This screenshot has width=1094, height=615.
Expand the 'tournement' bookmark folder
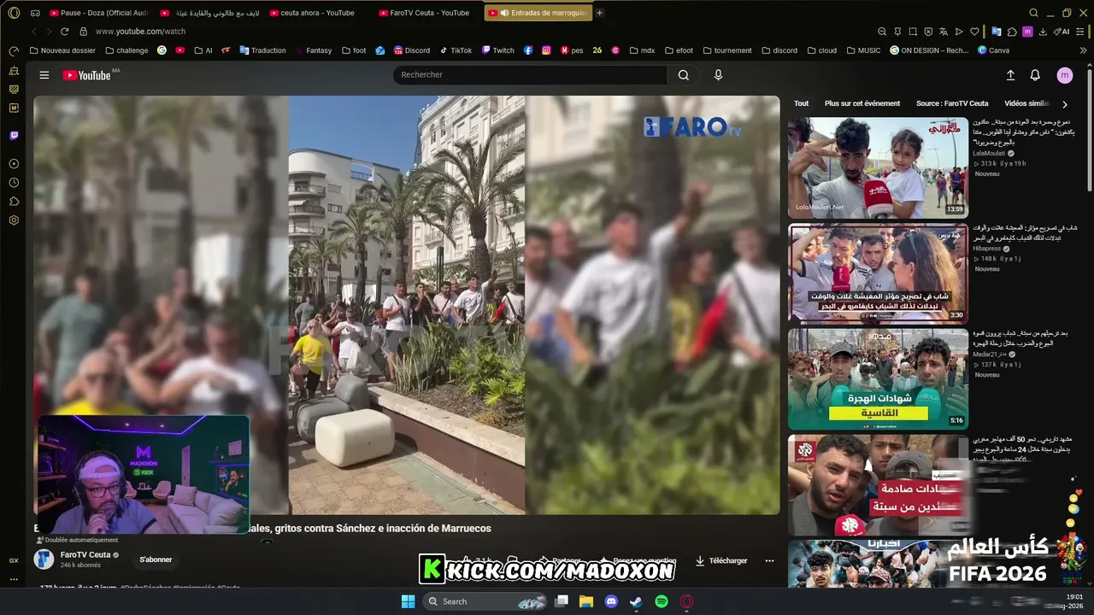click(726, 50)
